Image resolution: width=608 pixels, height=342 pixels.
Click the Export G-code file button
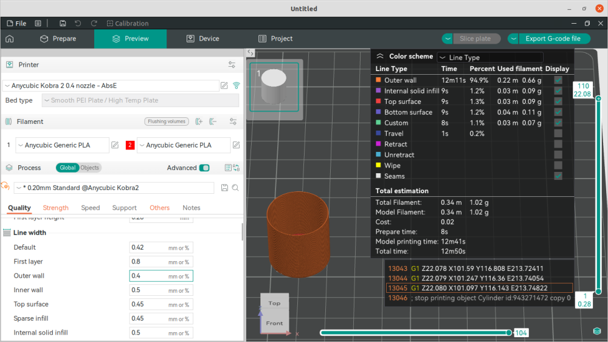tap(553, 39)
